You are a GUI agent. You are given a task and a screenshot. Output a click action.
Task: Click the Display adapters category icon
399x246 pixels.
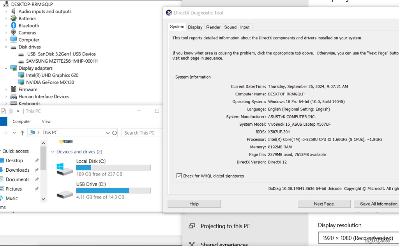coord(14,68)
